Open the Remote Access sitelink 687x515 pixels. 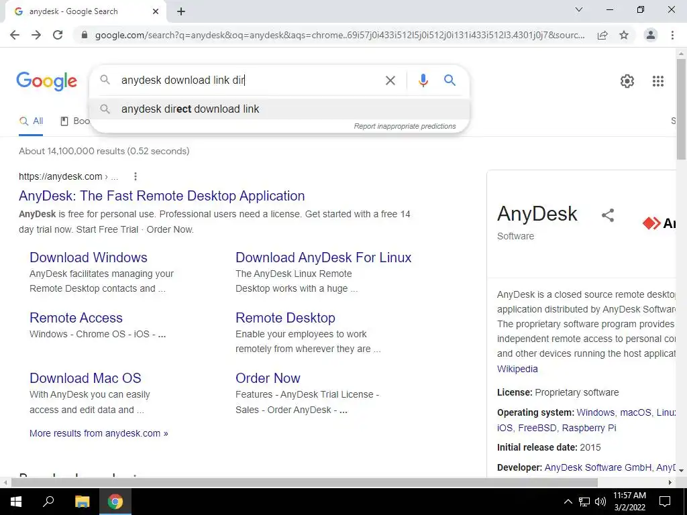pos(76,318)
